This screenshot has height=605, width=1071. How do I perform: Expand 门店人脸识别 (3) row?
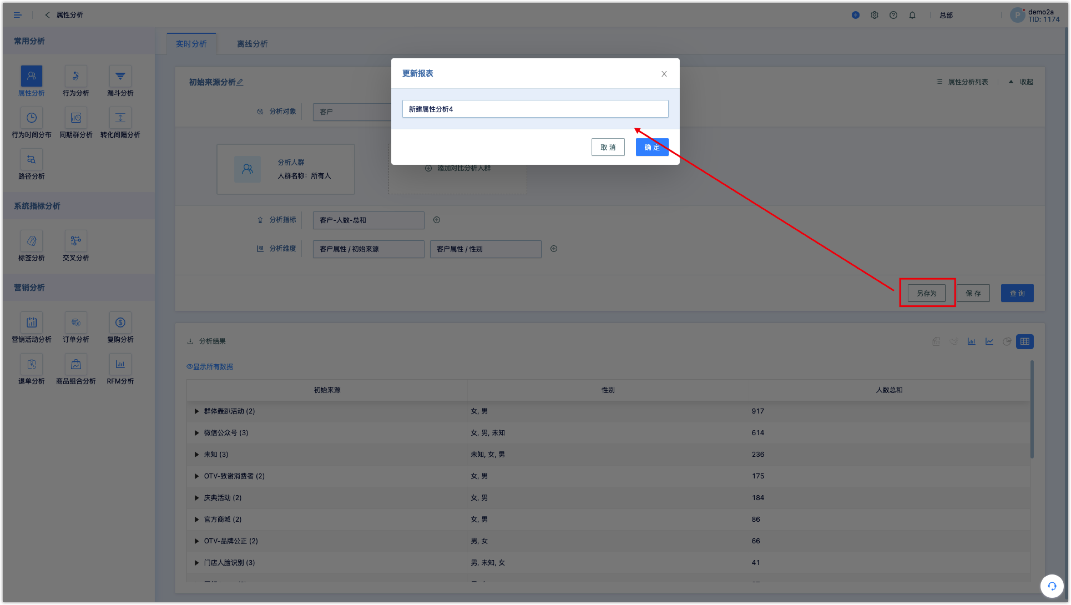pos(197,562)
